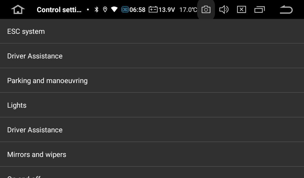Open Bluetooth via the status bar icon
304x178 pixels.
(96, 9)
